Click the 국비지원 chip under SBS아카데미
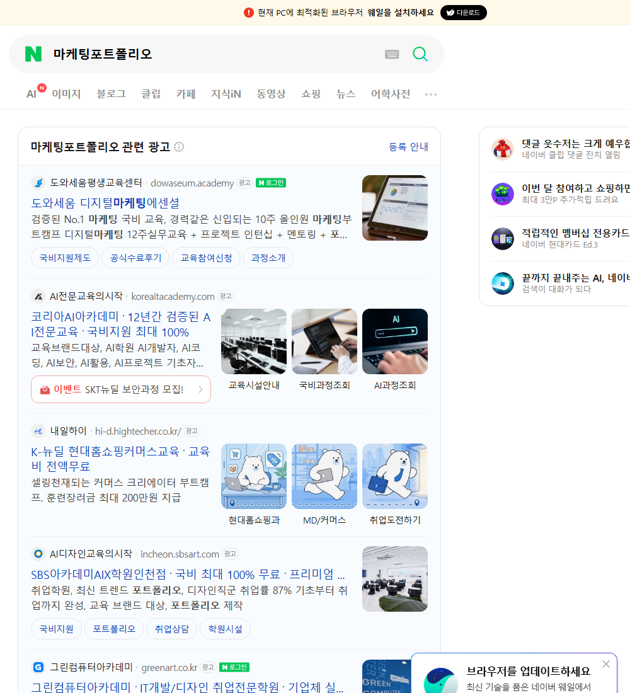The height and width of the screenshot is (693, 630). point(56,629)
